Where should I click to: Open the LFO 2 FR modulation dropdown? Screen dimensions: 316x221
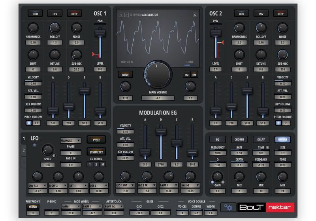click(x=147, y=185)
